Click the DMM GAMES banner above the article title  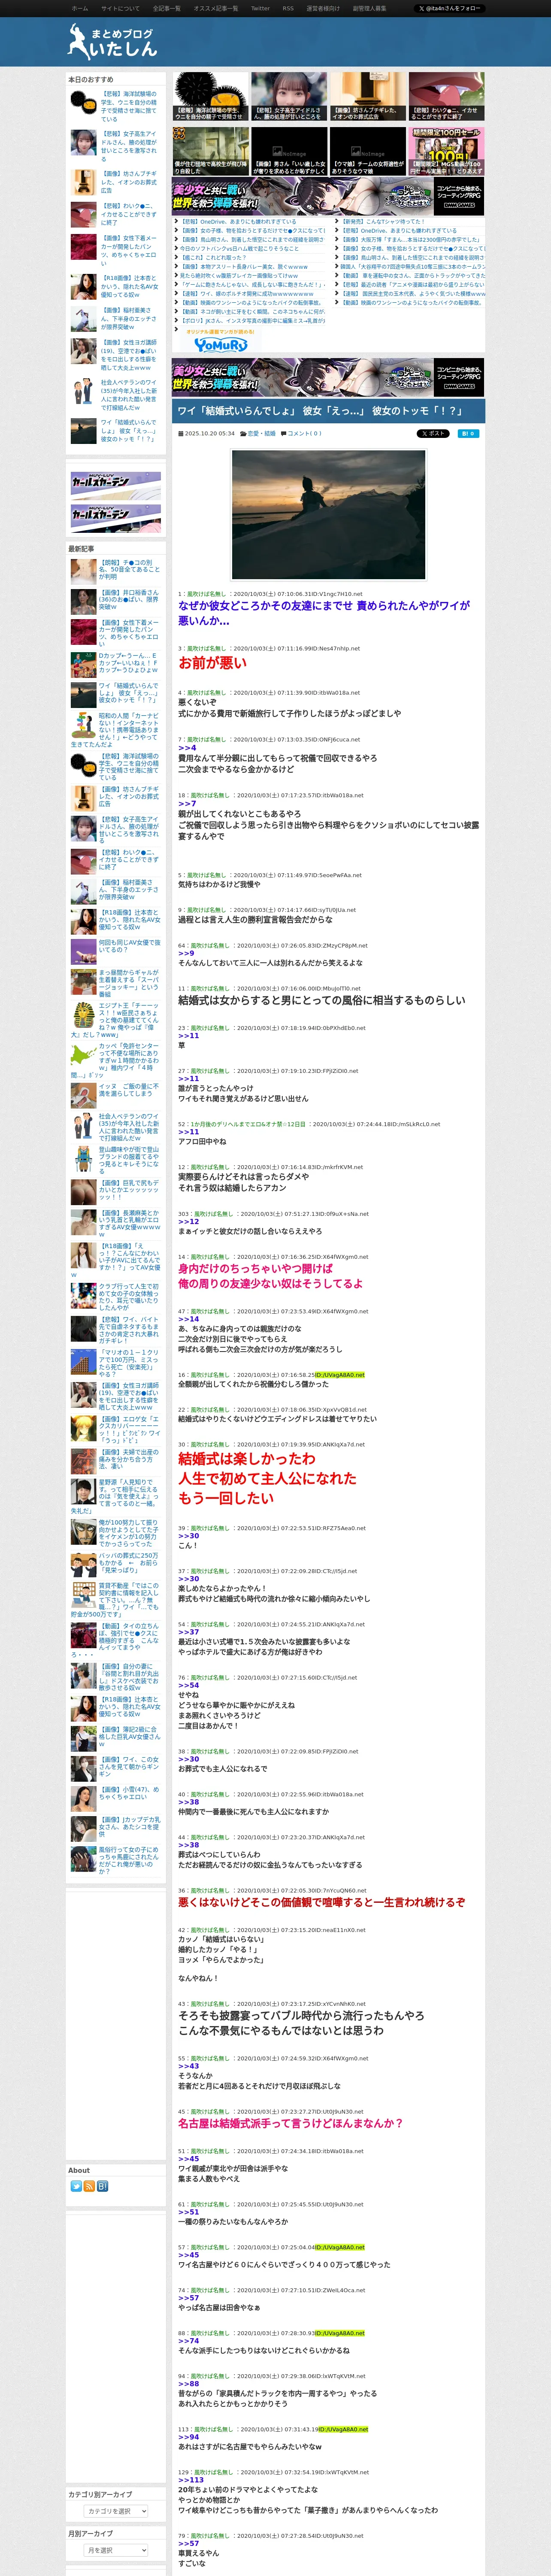point(328,377)
